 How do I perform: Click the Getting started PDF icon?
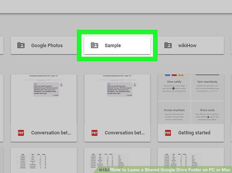tap(168, 133)
